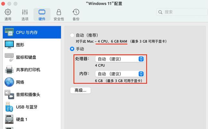
Task: Select USB 与蓝牙 in the hardware list
Action: click(32, 107)
